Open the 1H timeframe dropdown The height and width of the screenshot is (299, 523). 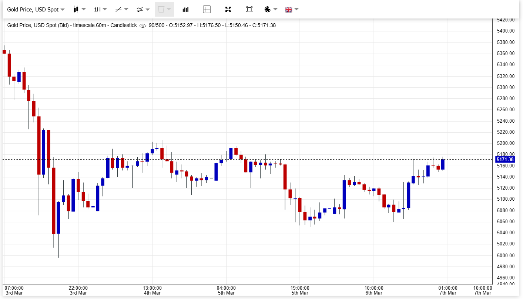(x=100, y=10)
